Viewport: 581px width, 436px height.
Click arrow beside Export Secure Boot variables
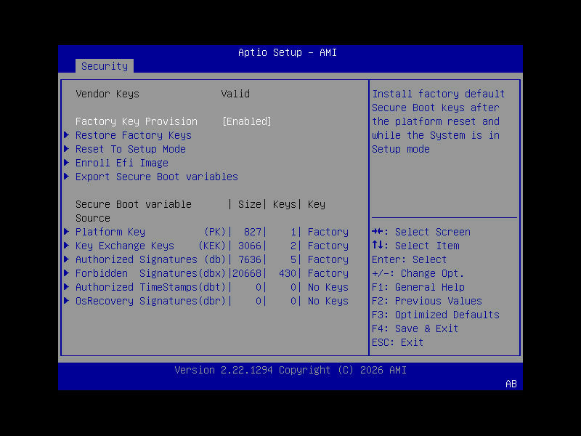coord(67,177)
